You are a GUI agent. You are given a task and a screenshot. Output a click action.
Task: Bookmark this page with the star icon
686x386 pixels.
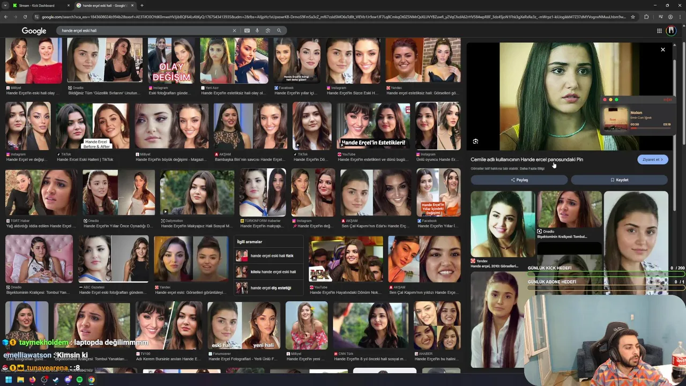pyautogui.click(x=633, y=17)
